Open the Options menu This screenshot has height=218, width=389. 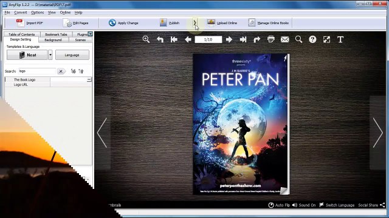click(38, 12)
